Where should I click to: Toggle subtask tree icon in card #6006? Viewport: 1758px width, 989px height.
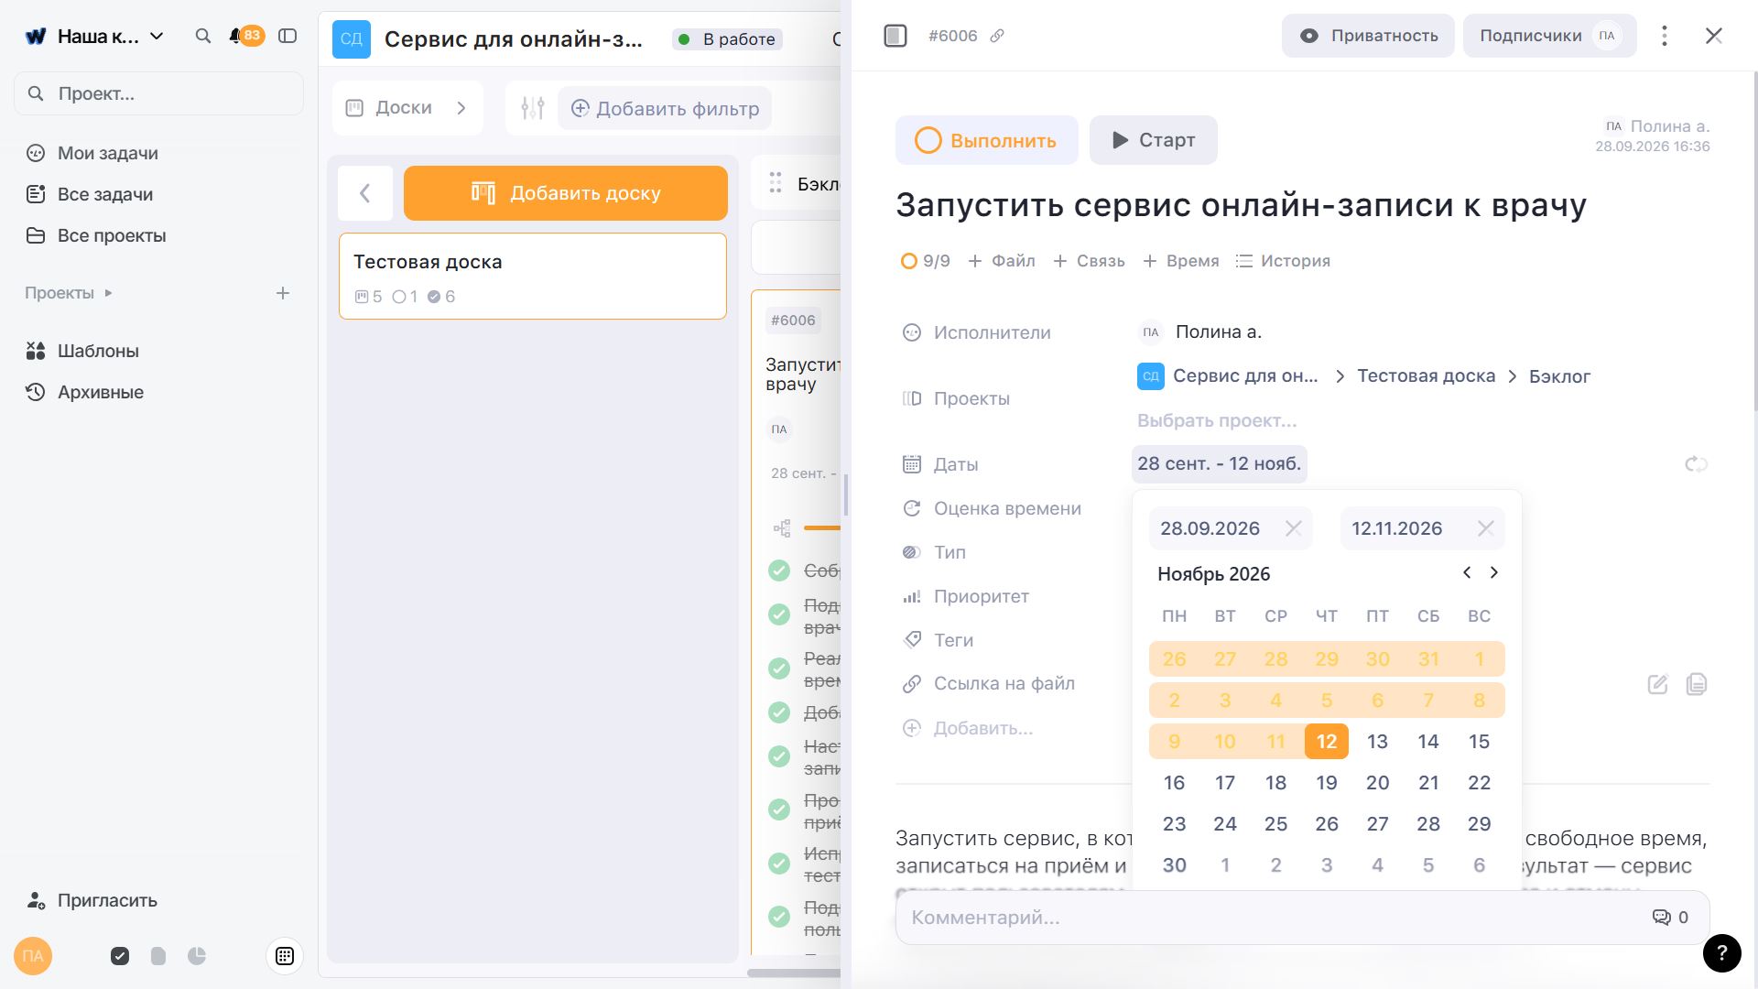782,528
